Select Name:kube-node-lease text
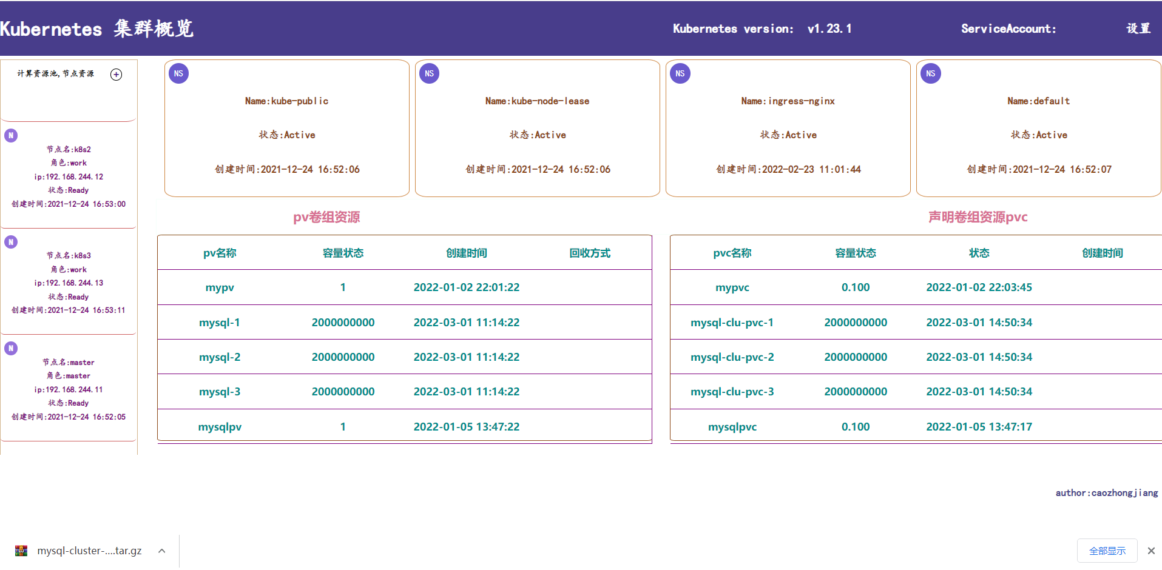The width and height of the screenshot is (1162, 570). (537, 101)
